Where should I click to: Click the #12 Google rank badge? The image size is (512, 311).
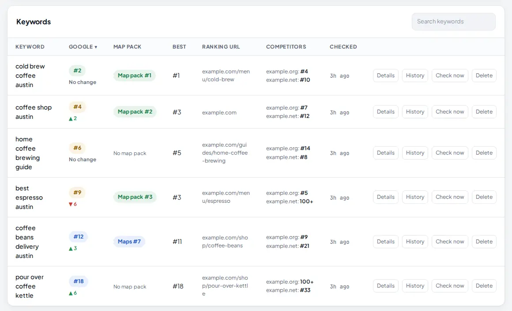[79, 237]
